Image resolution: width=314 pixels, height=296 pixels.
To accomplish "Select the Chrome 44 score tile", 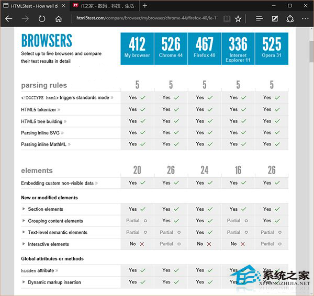I will point(171,49).
